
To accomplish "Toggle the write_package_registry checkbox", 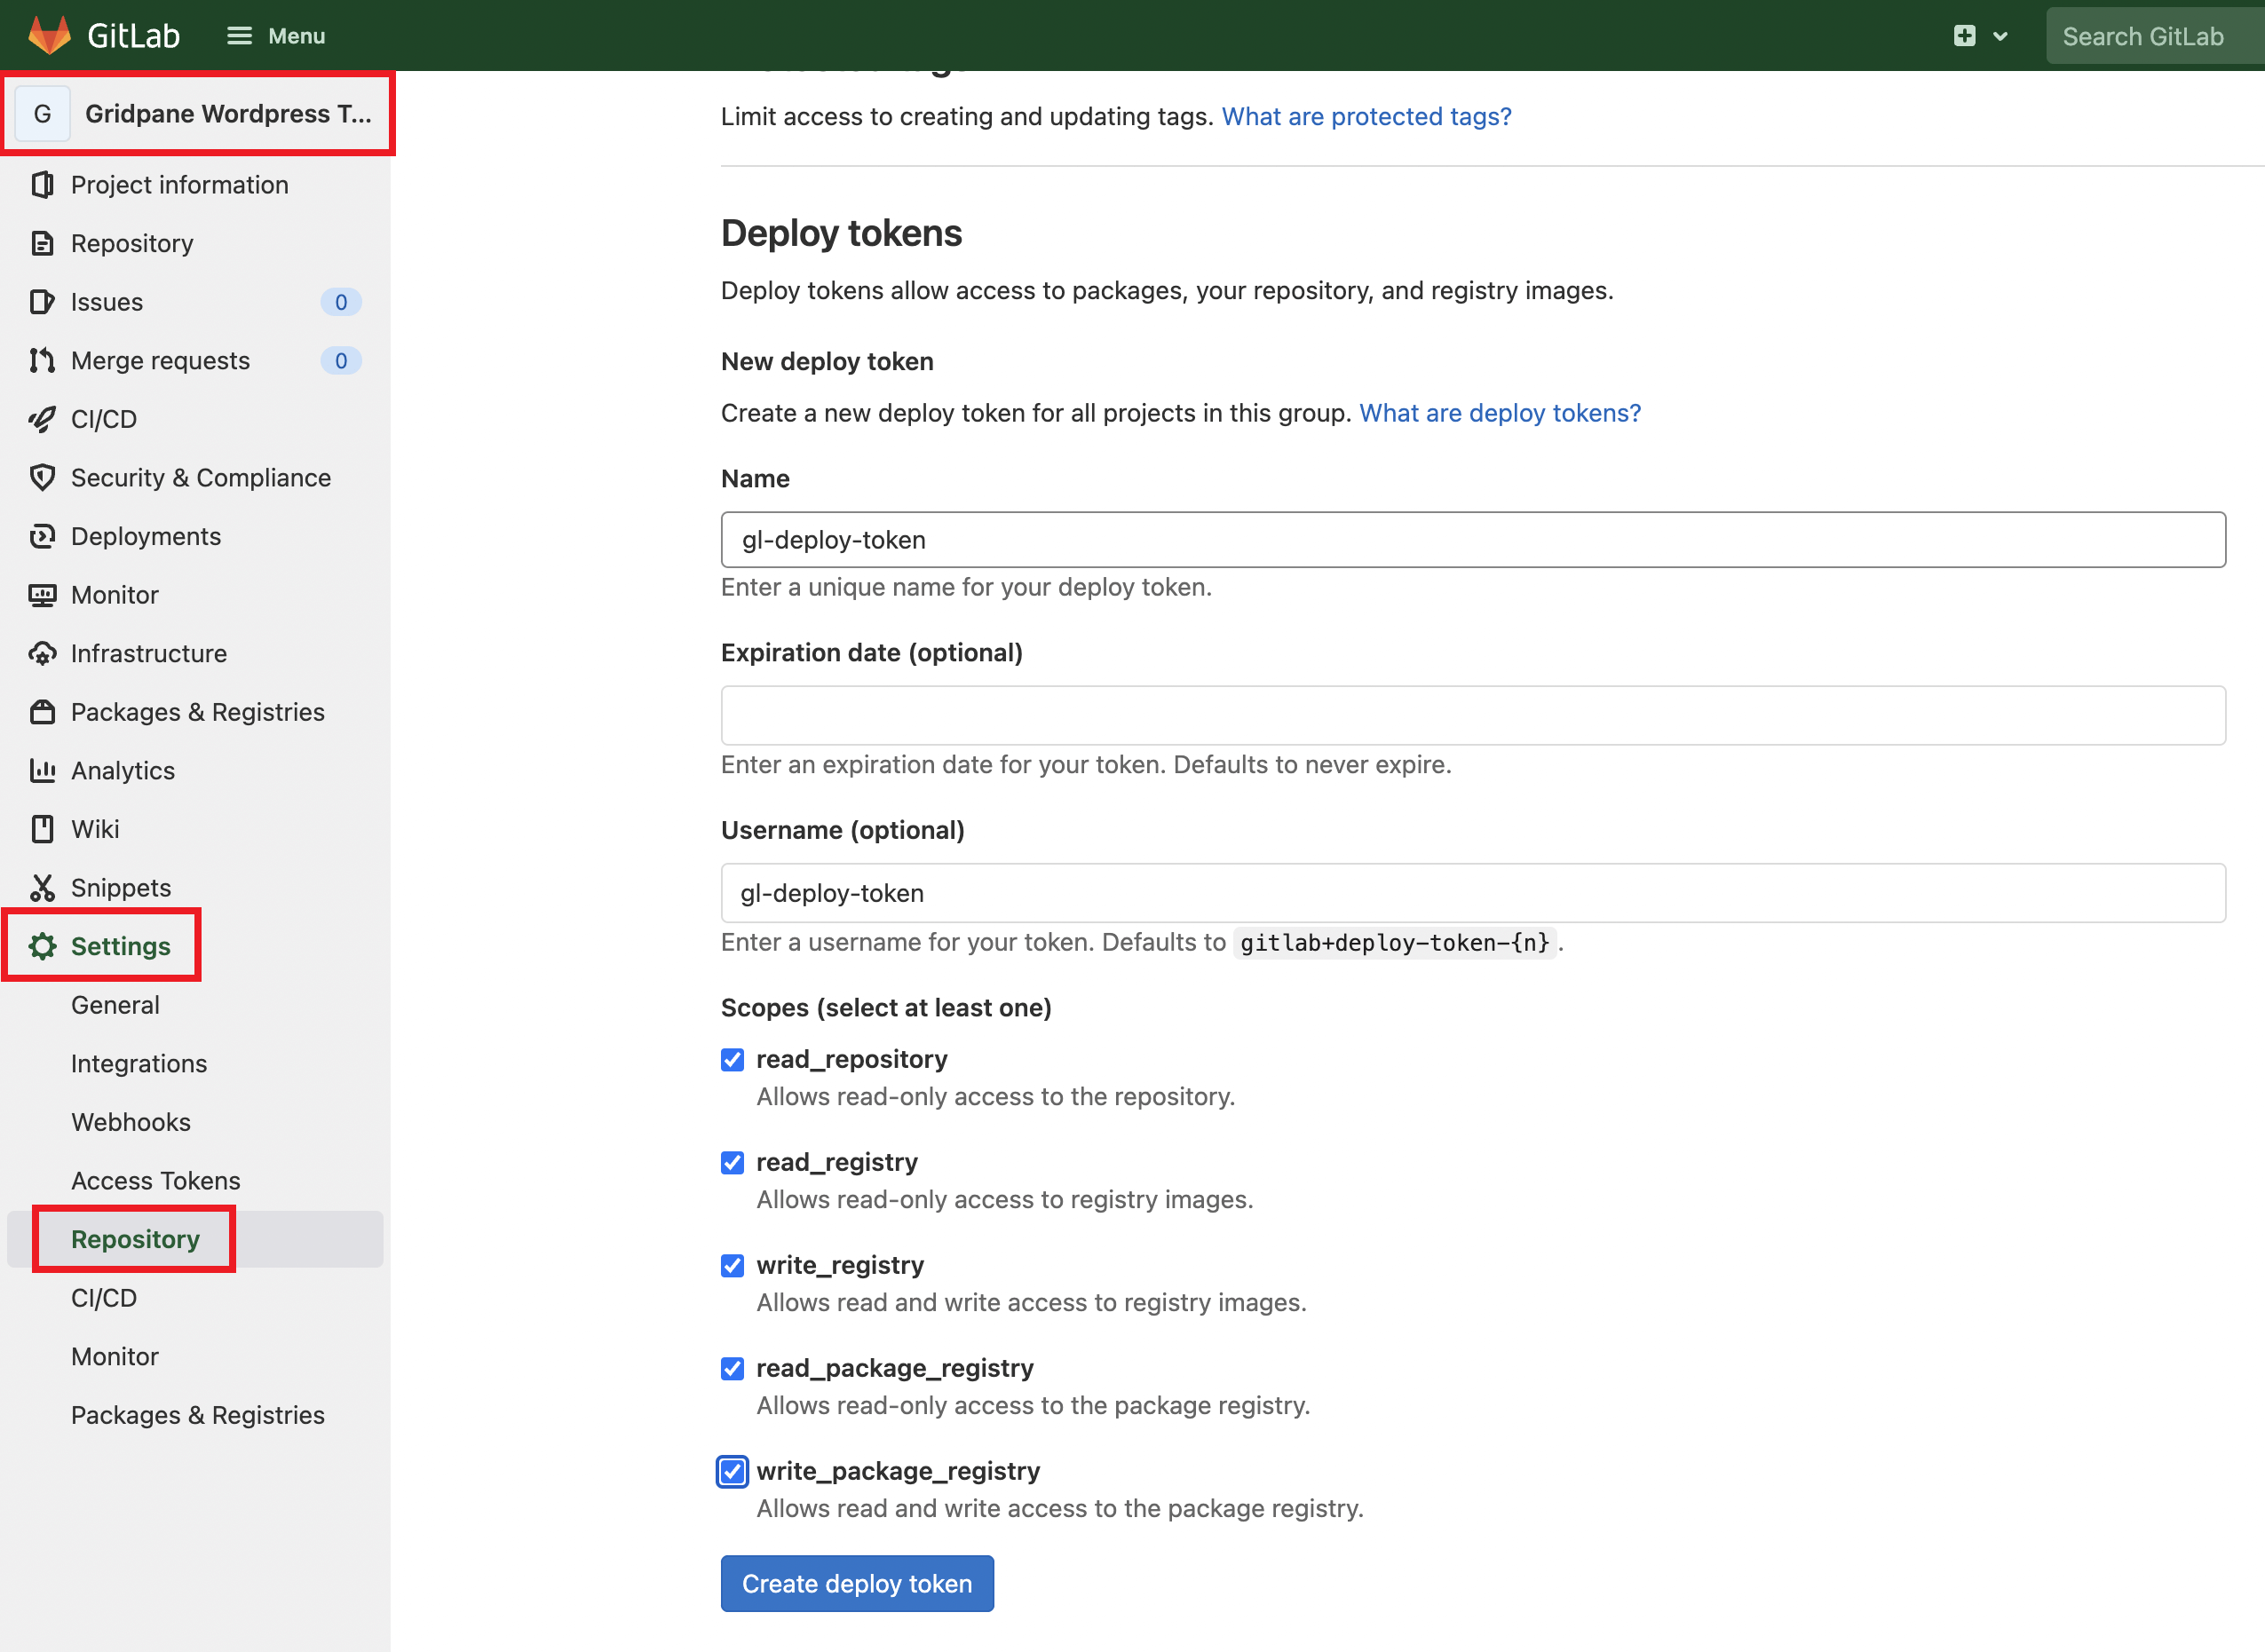I will pos(732,1472).
